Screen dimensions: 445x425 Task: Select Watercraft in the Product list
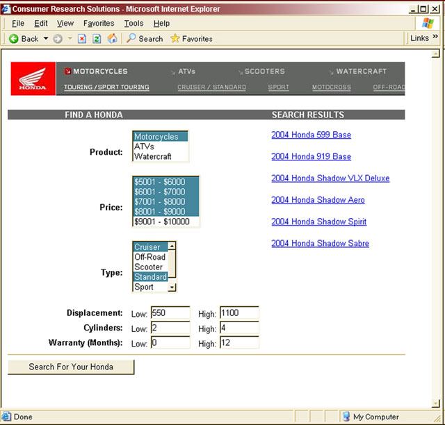[x=161, y=156]
